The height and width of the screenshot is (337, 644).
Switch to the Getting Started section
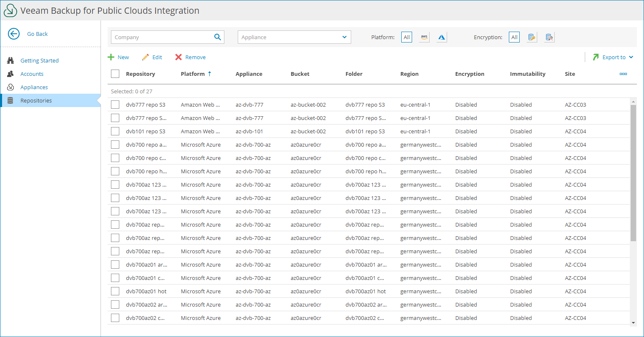[x=40, y=60]
